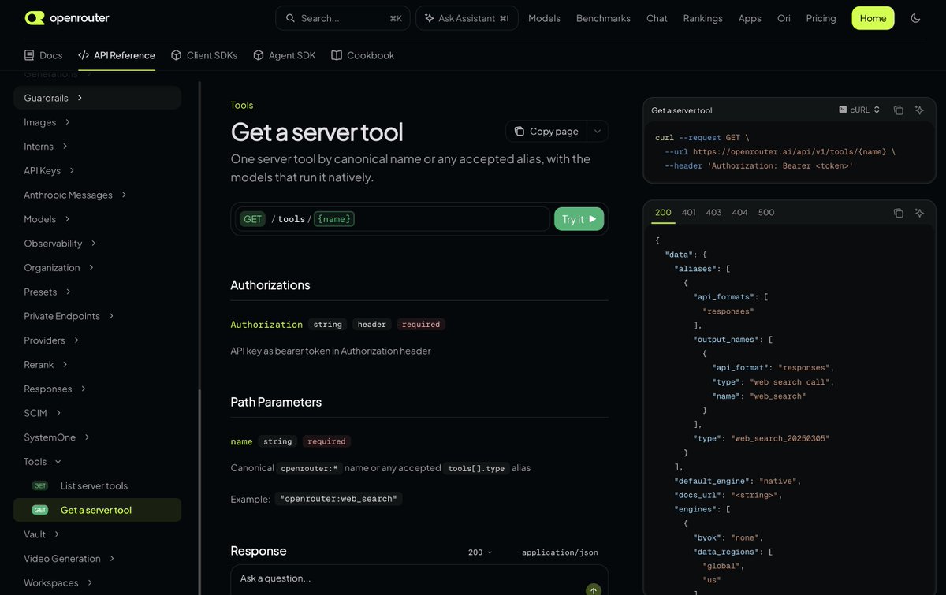Expand the Organization section
Viewport: 946px width, 595px height.
tap(59, 268)
